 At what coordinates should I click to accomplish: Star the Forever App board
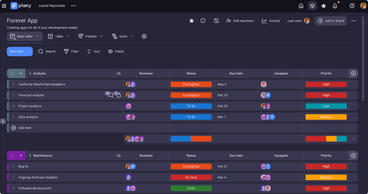tap(192, 21)
